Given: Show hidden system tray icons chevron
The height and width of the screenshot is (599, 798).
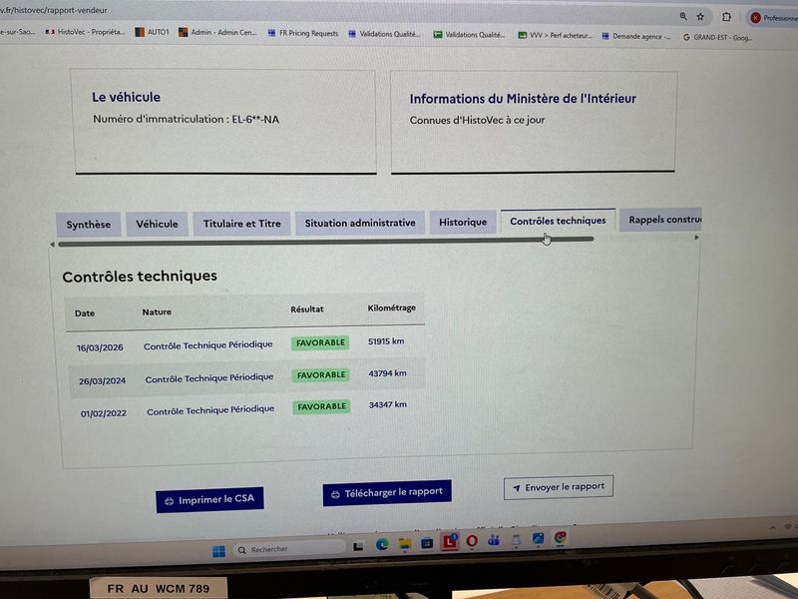Looking at the screenshot, I should [772, 528].
